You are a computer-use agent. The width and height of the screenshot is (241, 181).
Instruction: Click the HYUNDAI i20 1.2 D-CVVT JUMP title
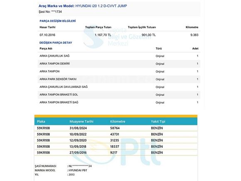click(x=101, y=6)
